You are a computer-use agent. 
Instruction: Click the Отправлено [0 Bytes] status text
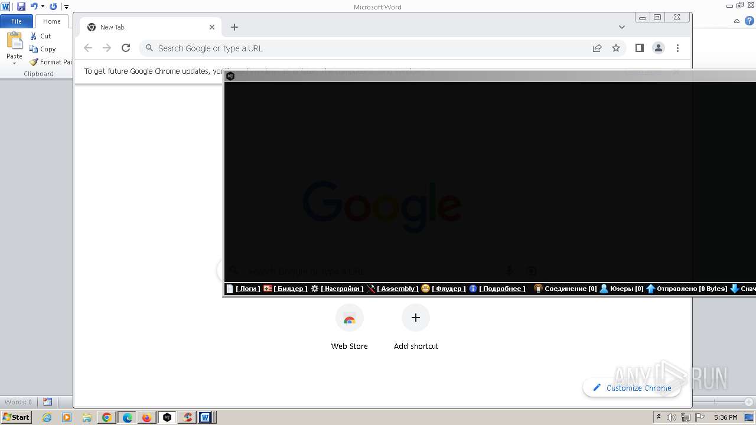tap(692, 289)
